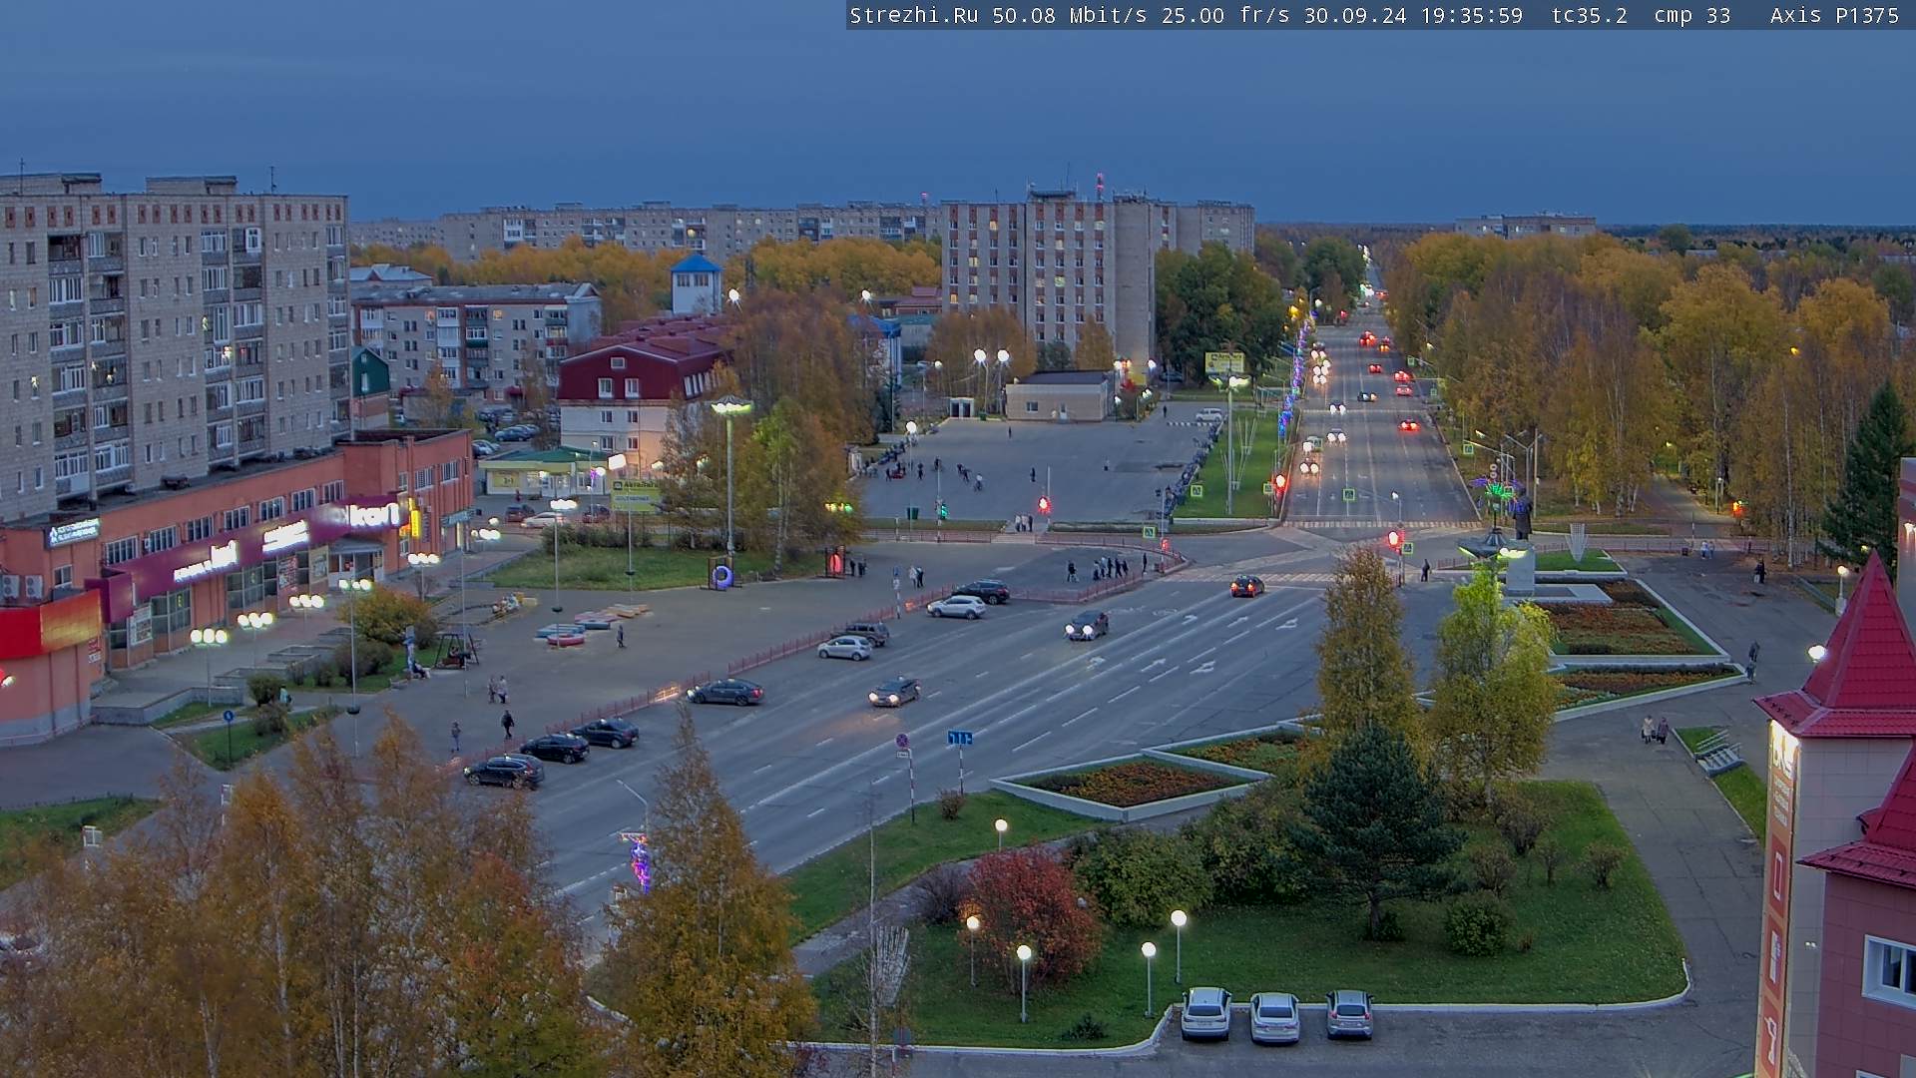The image size is (1916, 1078).
Task: Select the tc35.2 overlay value
Action: point(1589,15)
